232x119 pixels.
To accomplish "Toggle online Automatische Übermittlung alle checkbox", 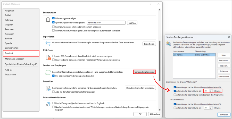I will pyautogui.click(x=175, y=91).
